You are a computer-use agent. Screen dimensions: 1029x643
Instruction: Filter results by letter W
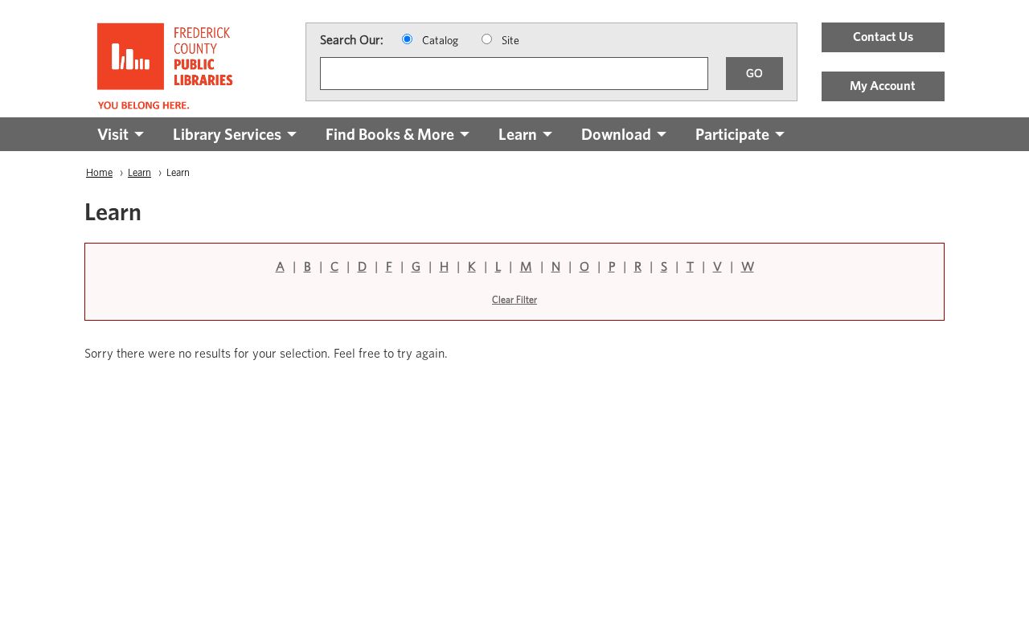(748, 267)
